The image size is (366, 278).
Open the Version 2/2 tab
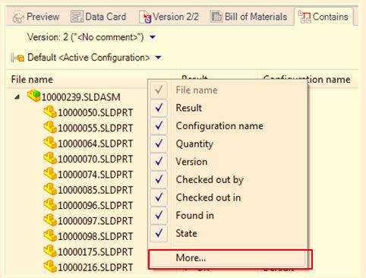169,17
